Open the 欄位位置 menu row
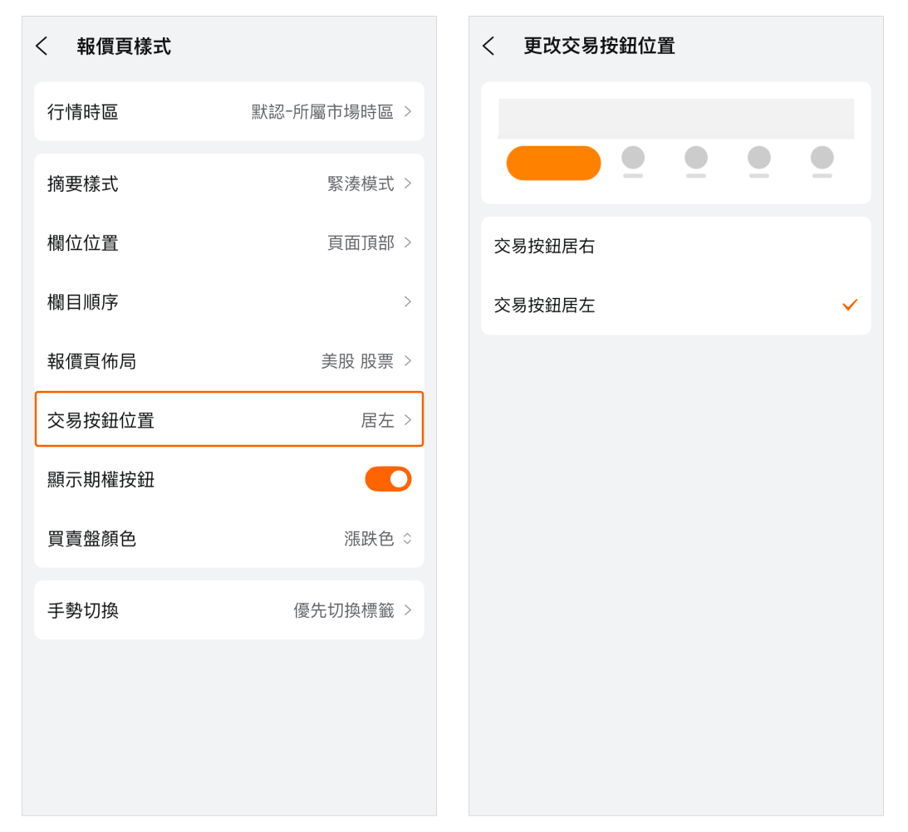The height and width of the screenshot is (832, 908). (x=229, y=243)
